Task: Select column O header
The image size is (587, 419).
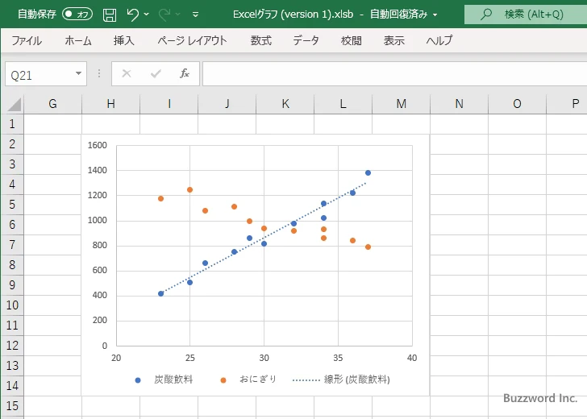Action: tap(518, 104)
